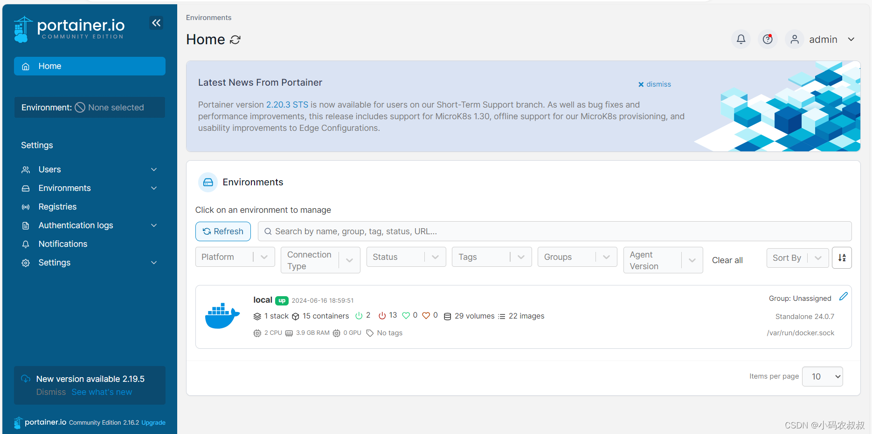The width and height of the screenshot is (872, 434).
Task: Open the Connection Type filter dropdown
Action: [320, 260]
